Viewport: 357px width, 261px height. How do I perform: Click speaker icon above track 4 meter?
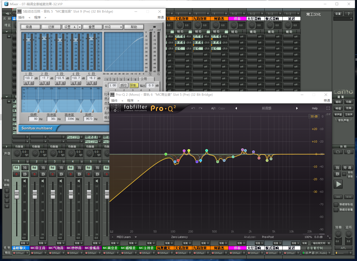coord(79,181)
